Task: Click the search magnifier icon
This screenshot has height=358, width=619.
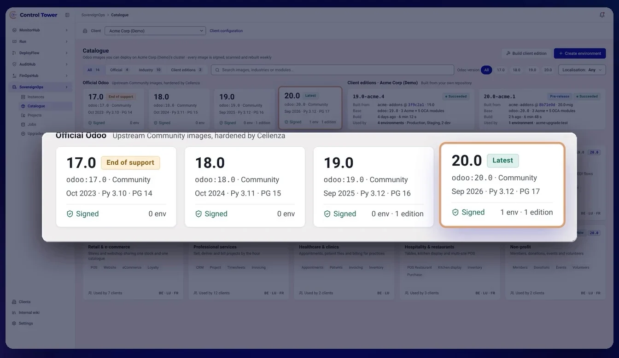Action: [x=217, y=70]
